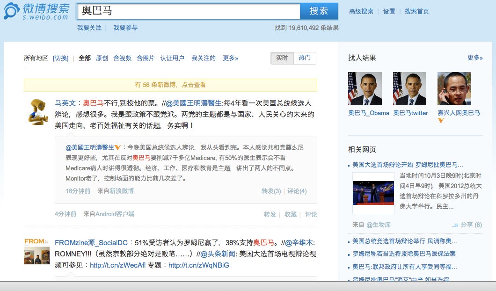Switch to 热门 popular results

tap(305, 58)
